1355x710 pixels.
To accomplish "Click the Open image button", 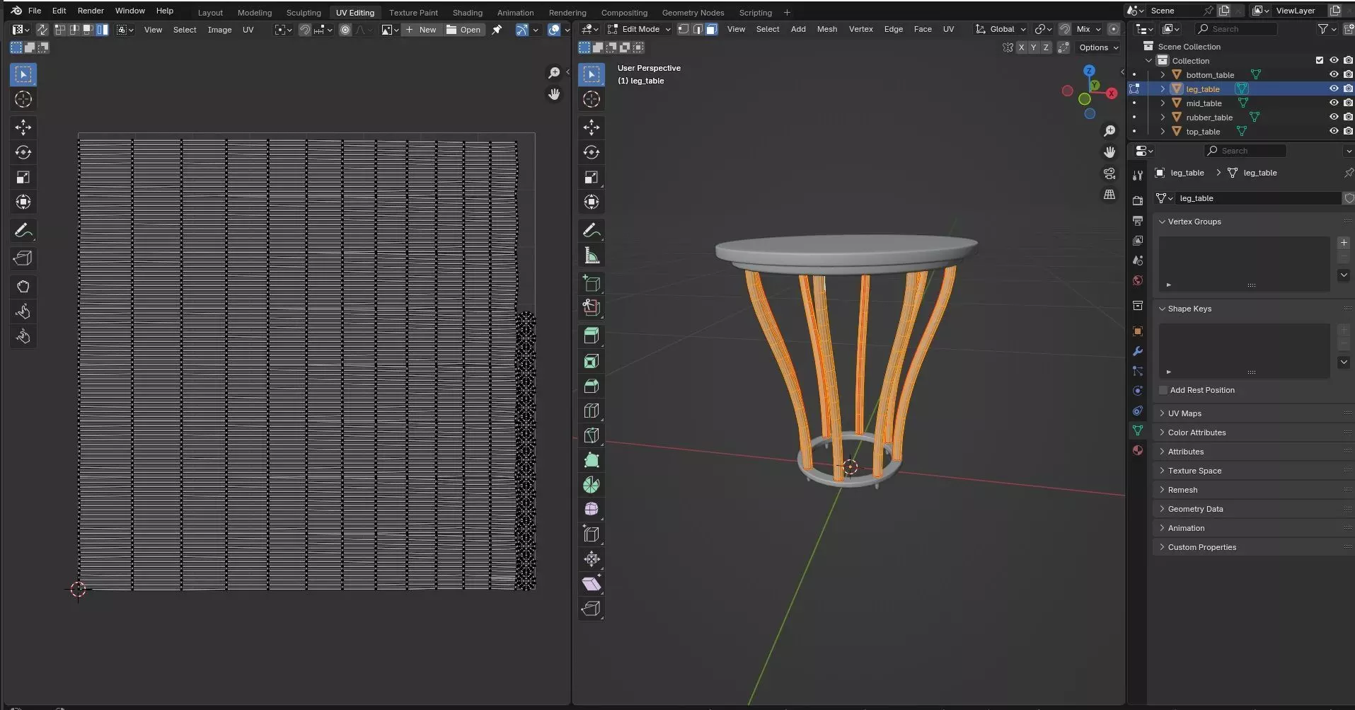I will click(x=463, y=30).
